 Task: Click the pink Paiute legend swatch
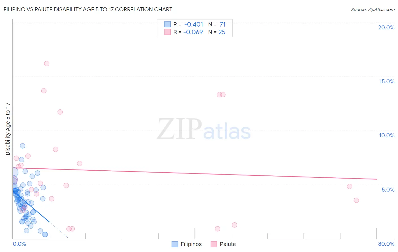(214, 244)
